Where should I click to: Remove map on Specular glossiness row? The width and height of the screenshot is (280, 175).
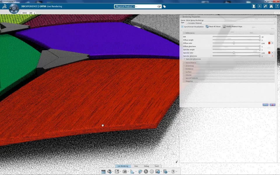pos(272,56)
